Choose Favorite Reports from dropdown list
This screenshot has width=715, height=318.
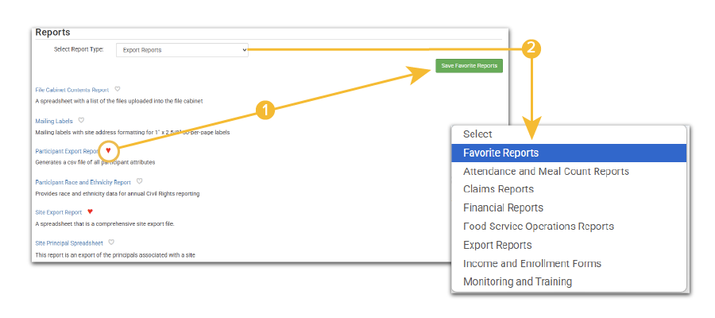click(500, 153)
